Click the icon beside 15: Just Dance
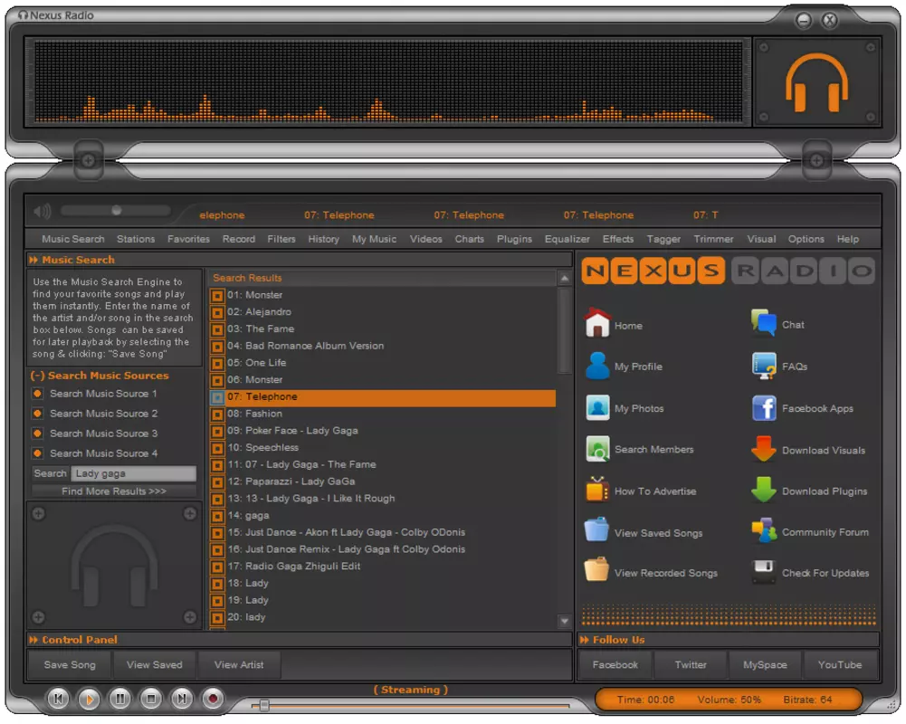906x724 pixels. pos(217,533)
